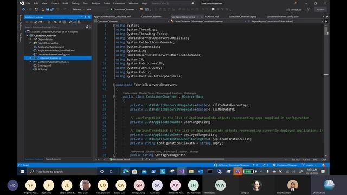
Task: Click the bookmark icon in the editor toolbar
Action: tap(213, 10)
